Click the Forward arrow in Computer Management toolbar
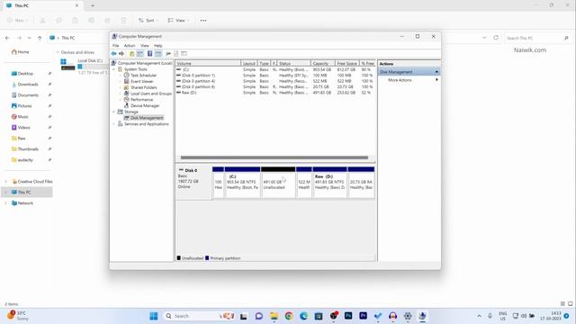The image size is (576, 324). pyautogui.click(x=121, y=54)
